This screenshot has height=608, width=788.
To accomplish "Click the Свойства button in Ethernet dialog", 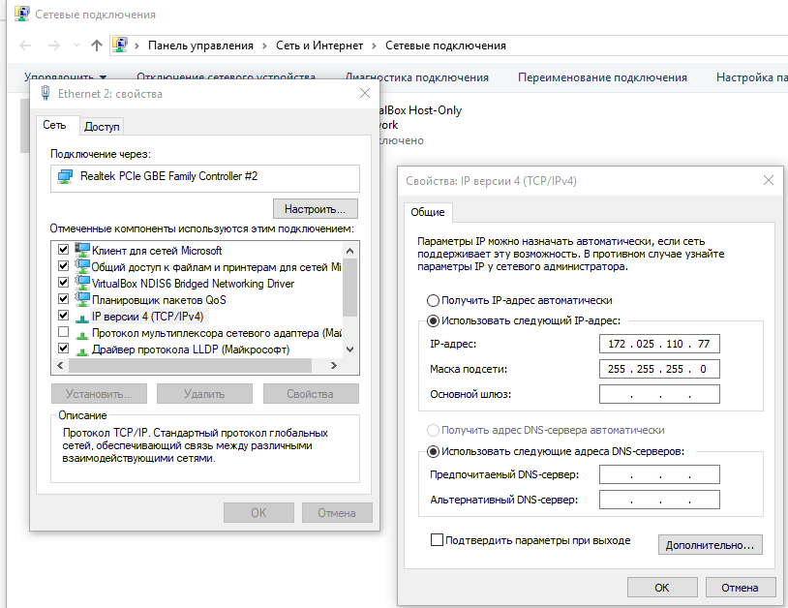I will click(x=311, y=394).
